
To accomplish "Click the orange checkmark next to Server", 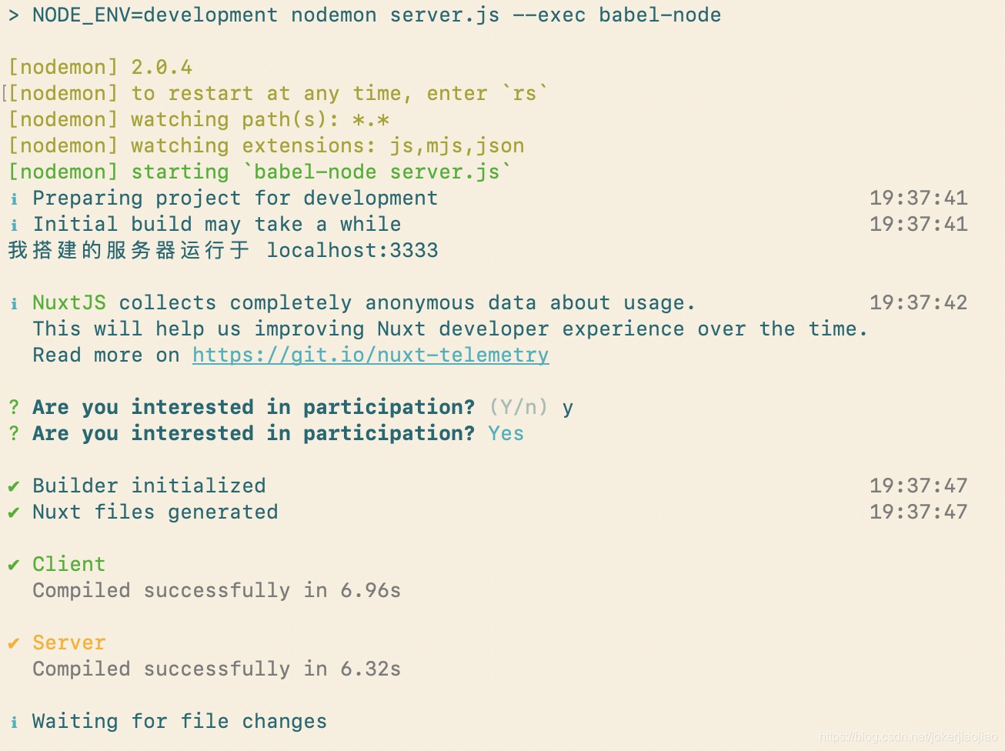I will pos(14,643).
